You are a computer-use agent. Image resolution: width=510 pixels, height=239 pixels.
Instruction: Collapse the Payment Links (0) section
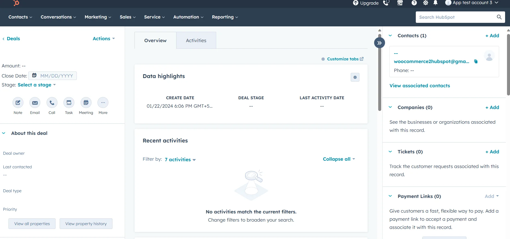pyautogui.click(x=390, y=196)
